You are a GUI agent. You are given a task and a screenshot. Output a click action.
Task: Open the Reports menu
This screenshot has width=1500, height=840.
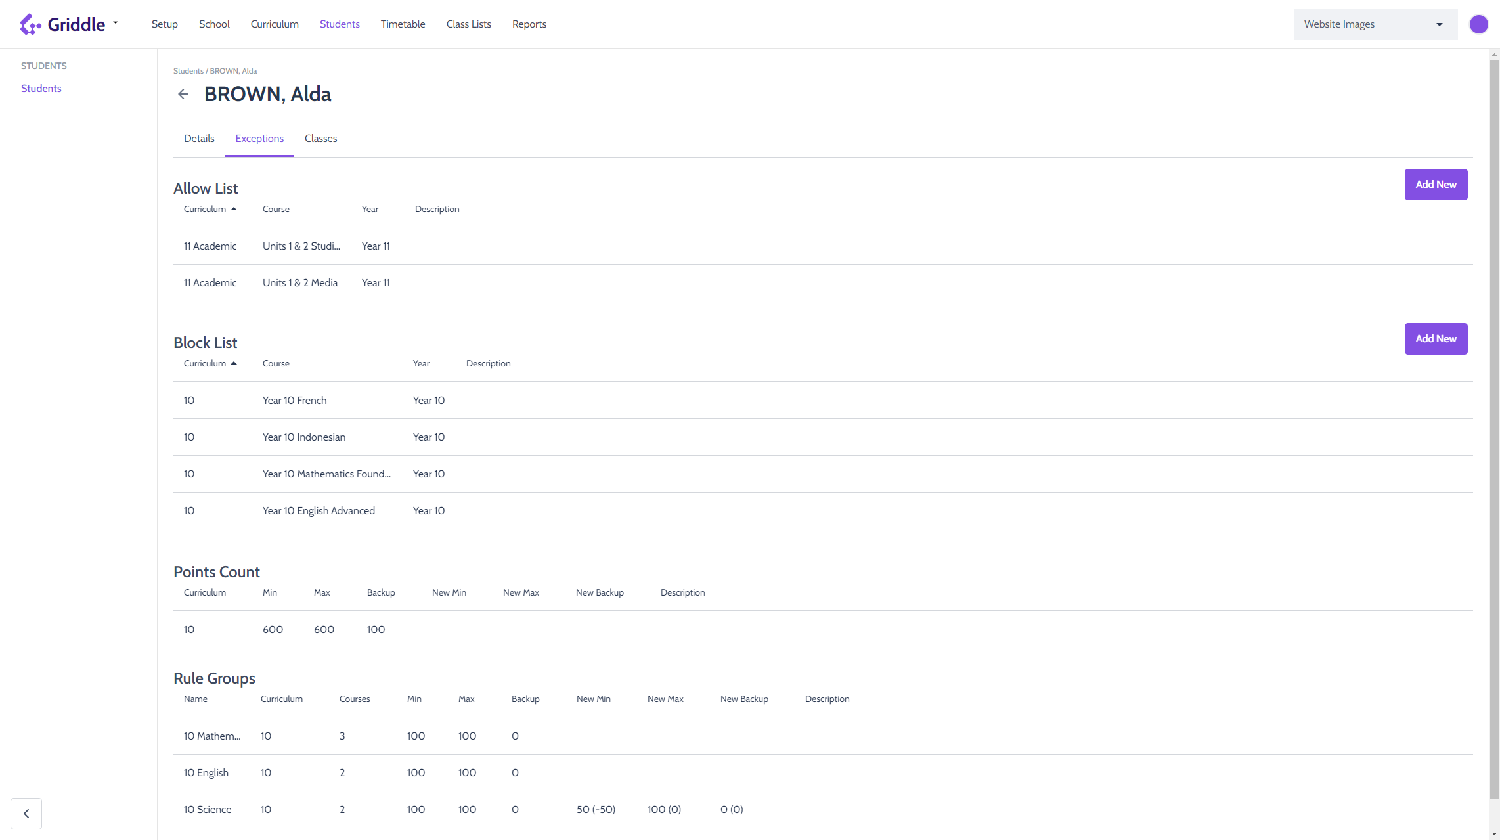[x=529, y=24]
